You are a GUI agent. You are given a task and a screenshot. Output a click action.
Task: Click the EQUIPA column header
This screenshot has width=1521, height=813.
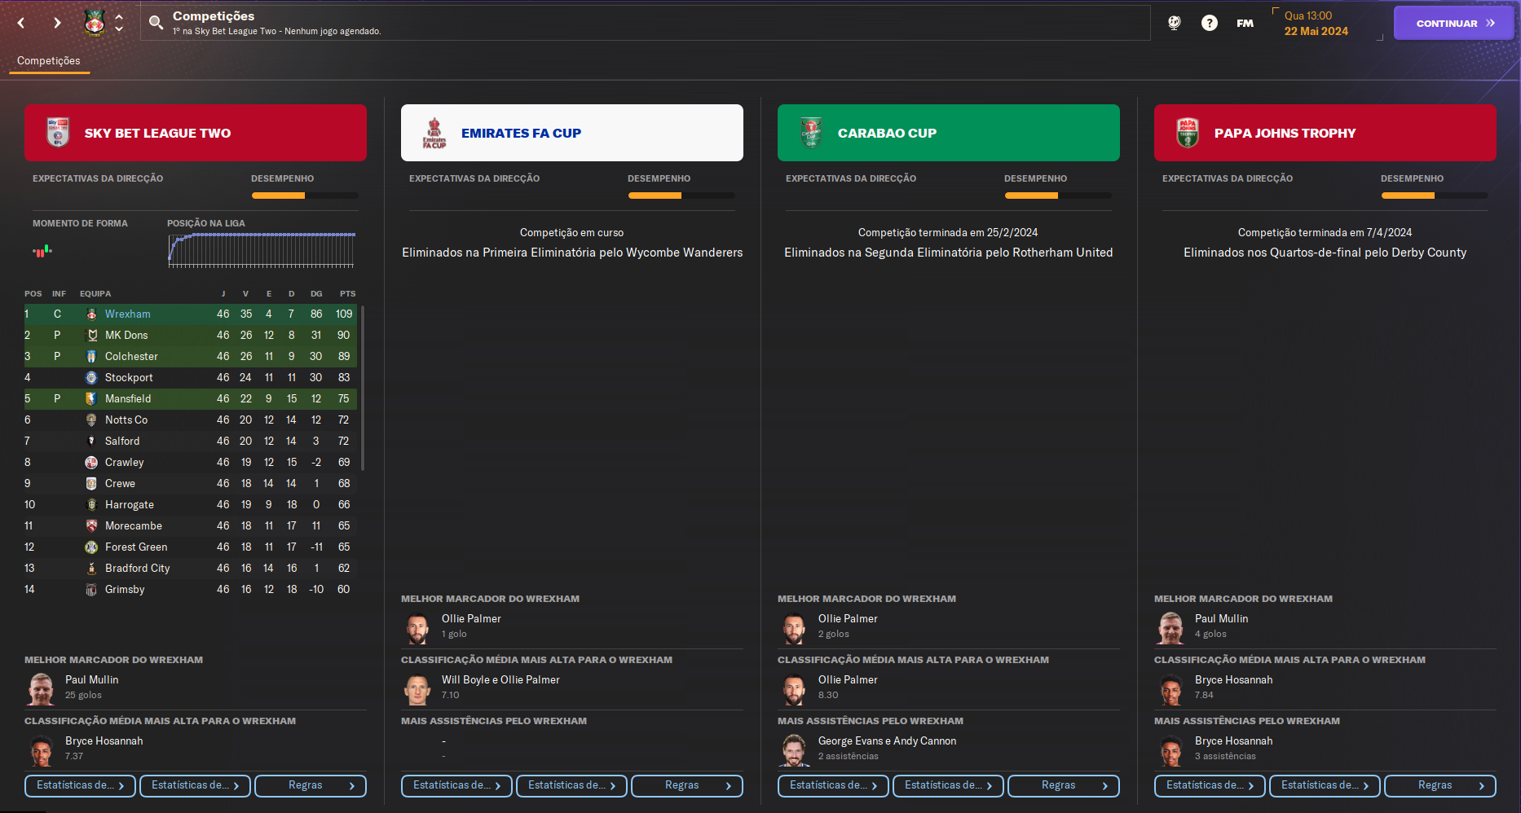95,294
